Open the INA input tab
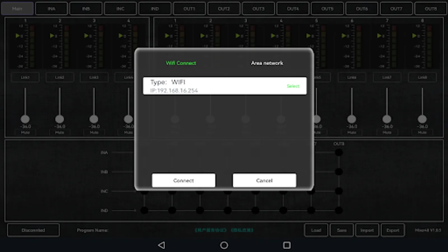448x252 pixels. 52,9
